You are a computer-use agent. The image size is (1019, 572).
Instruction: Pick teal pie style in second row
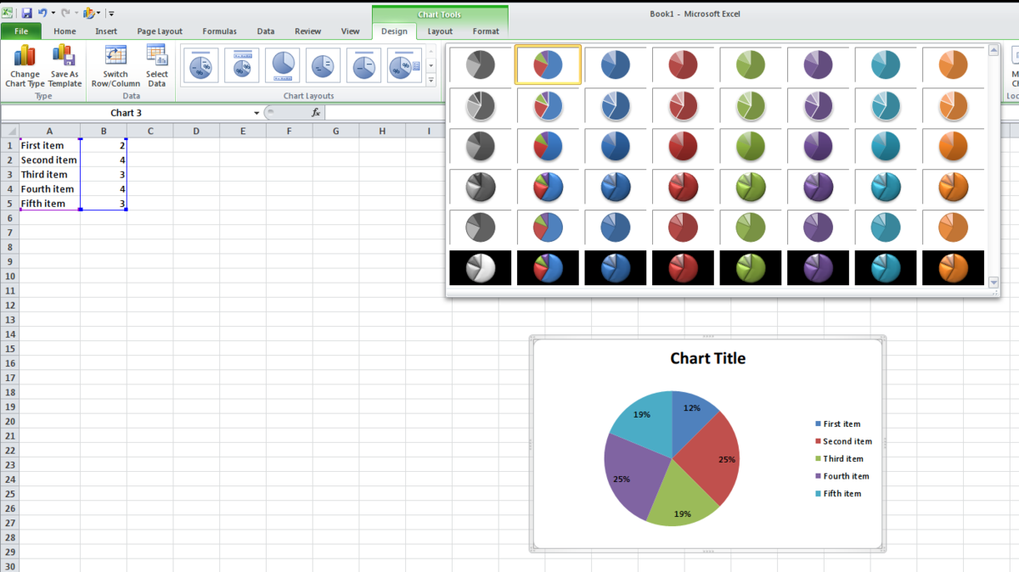[886, 105]
